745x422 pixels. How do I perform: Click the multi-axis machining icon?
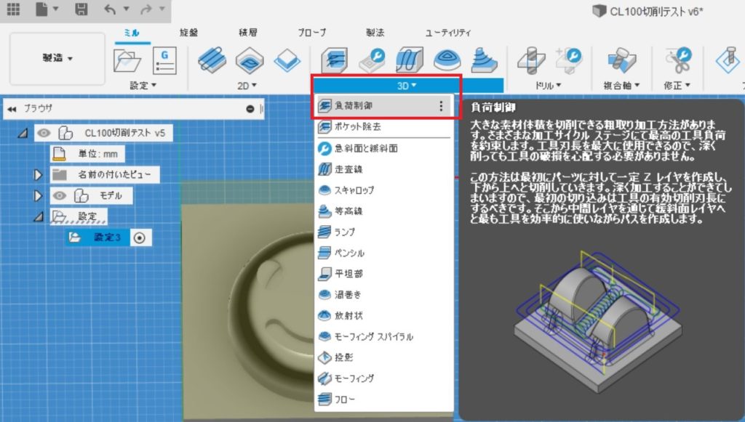[621, 60]
